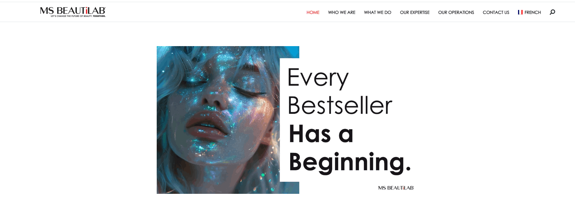Click the small MS BEAUTiLAB mark below the headline
Screen dimensions: 575x208
coord(396,188)
